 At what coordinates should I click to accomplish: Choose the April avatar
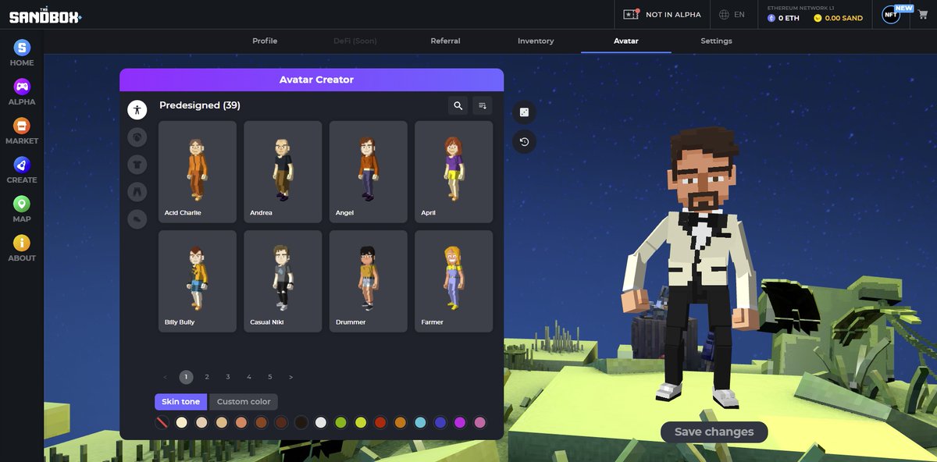pyautogui.click(x=454, y=172)
